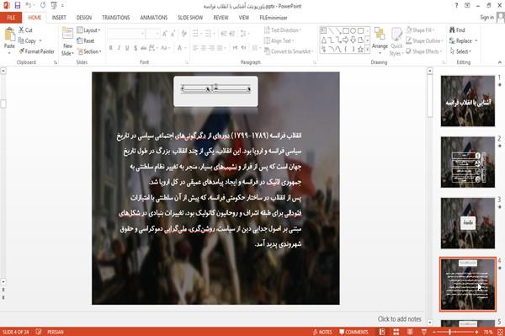
Task: Click the zoom out minus button
Action: (433, 332)
